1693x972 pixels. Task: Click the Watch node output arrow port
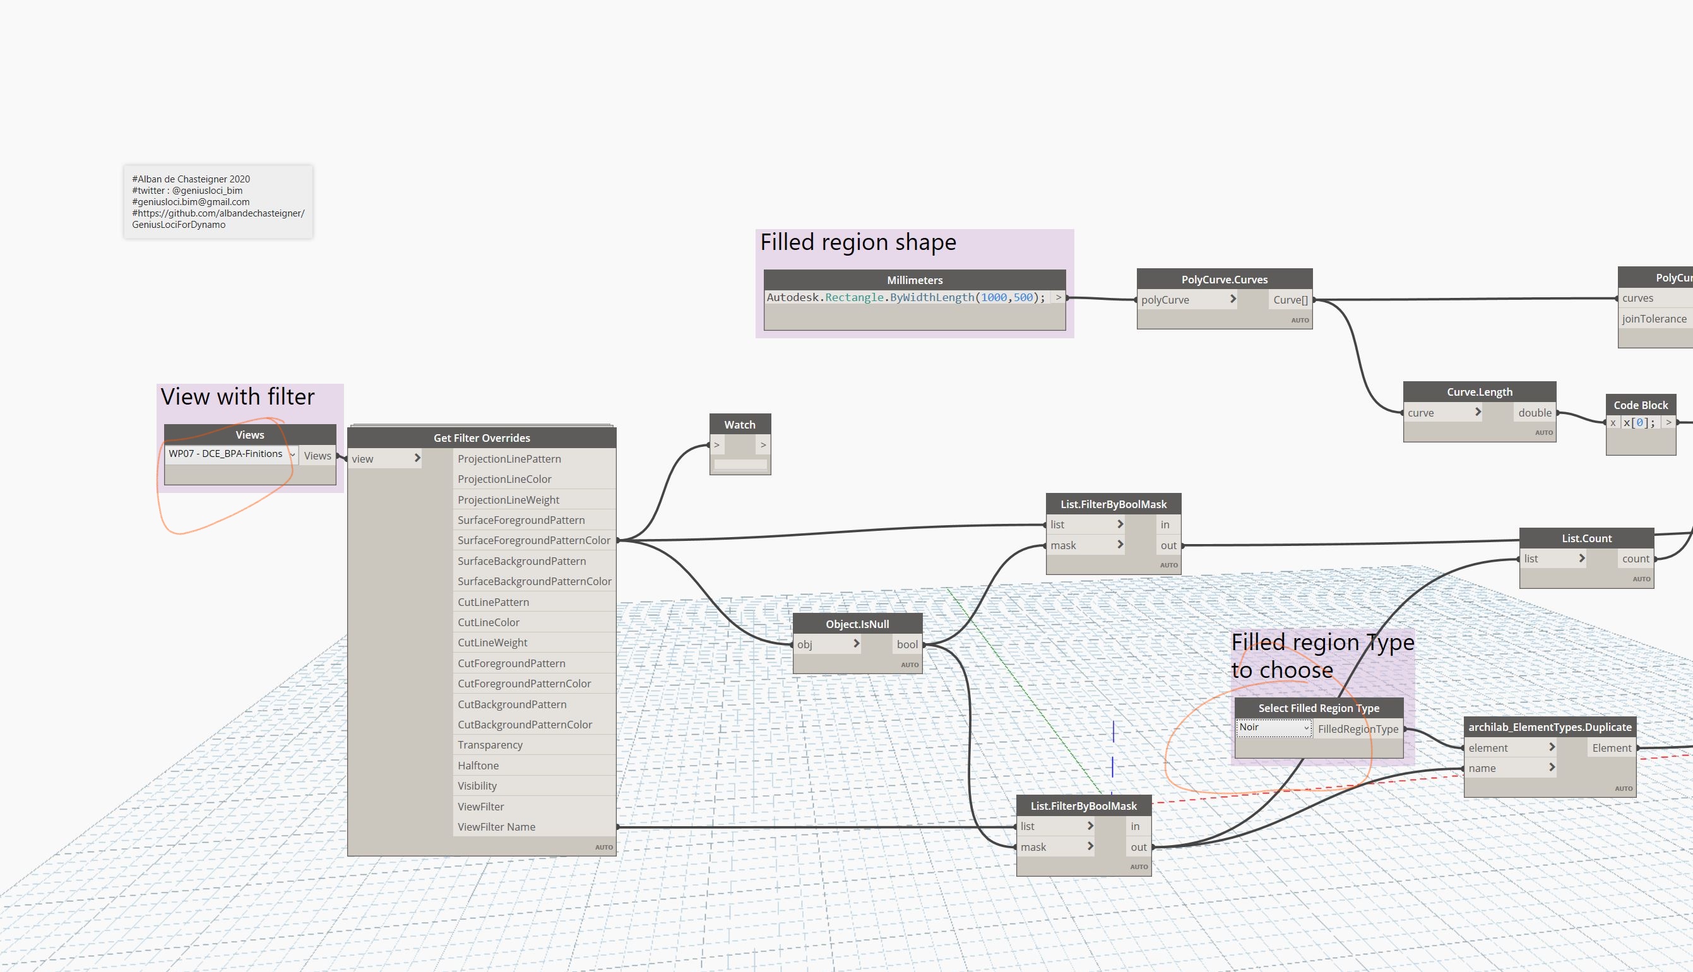pos(763,444)
